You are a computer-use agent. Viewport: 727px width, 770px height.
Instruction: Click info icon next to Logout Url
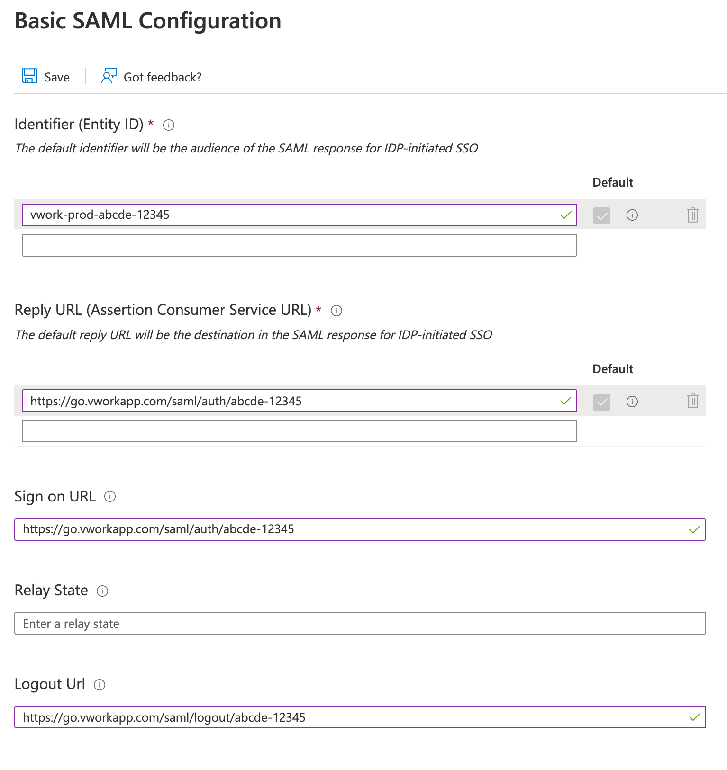(x=100, y=685)
